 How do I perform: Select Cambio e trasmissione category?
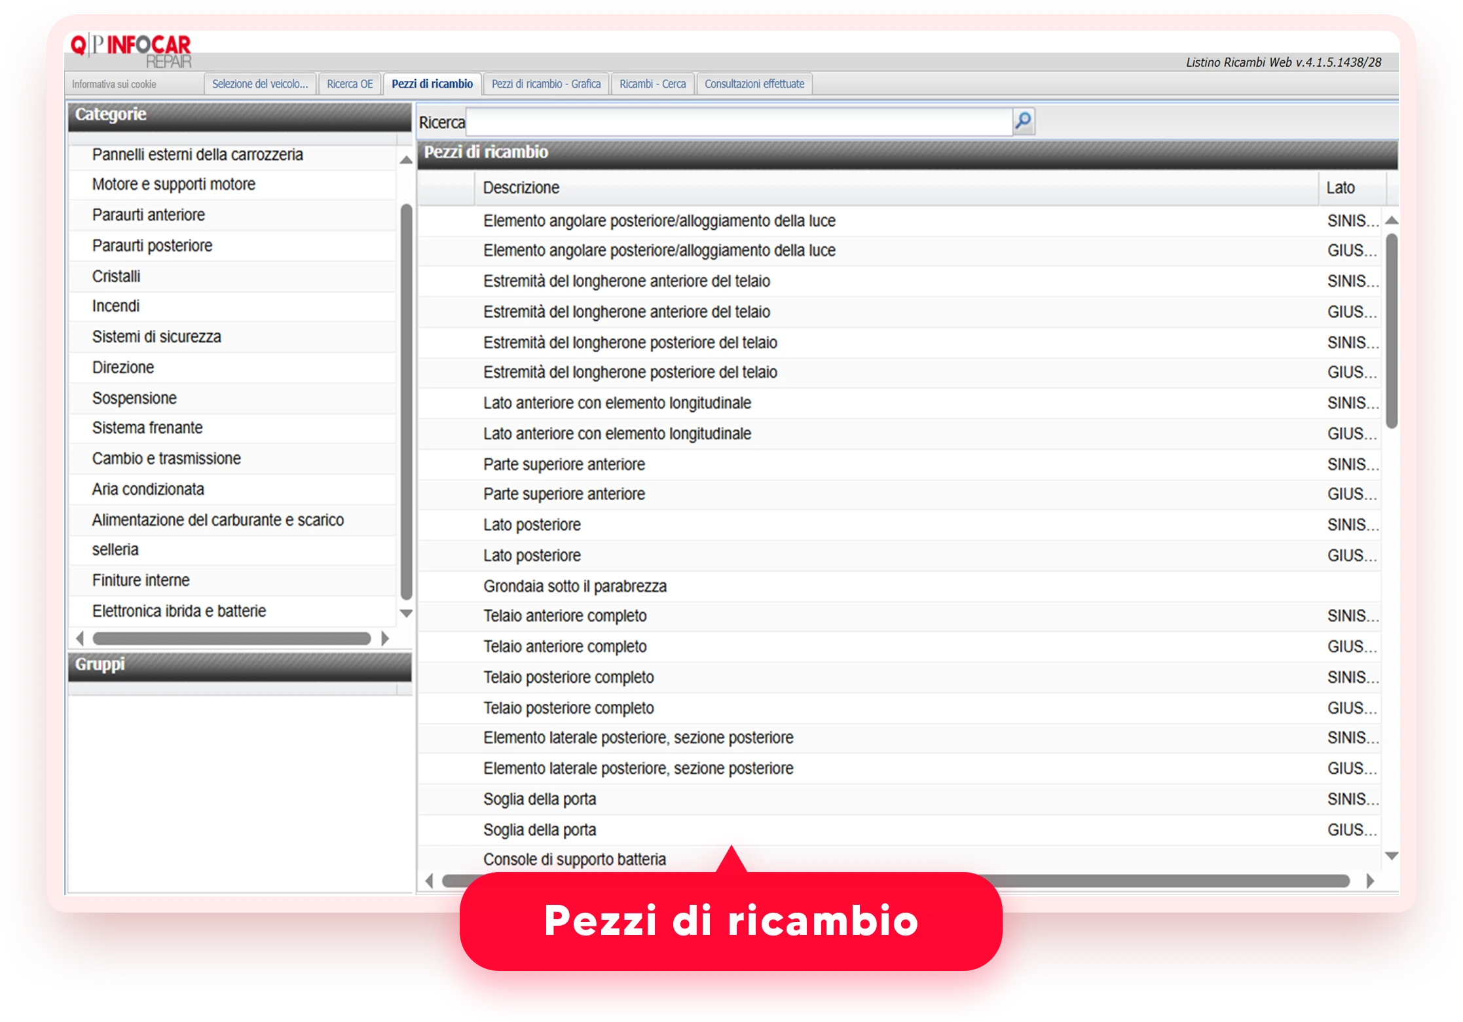pos(232,459)
